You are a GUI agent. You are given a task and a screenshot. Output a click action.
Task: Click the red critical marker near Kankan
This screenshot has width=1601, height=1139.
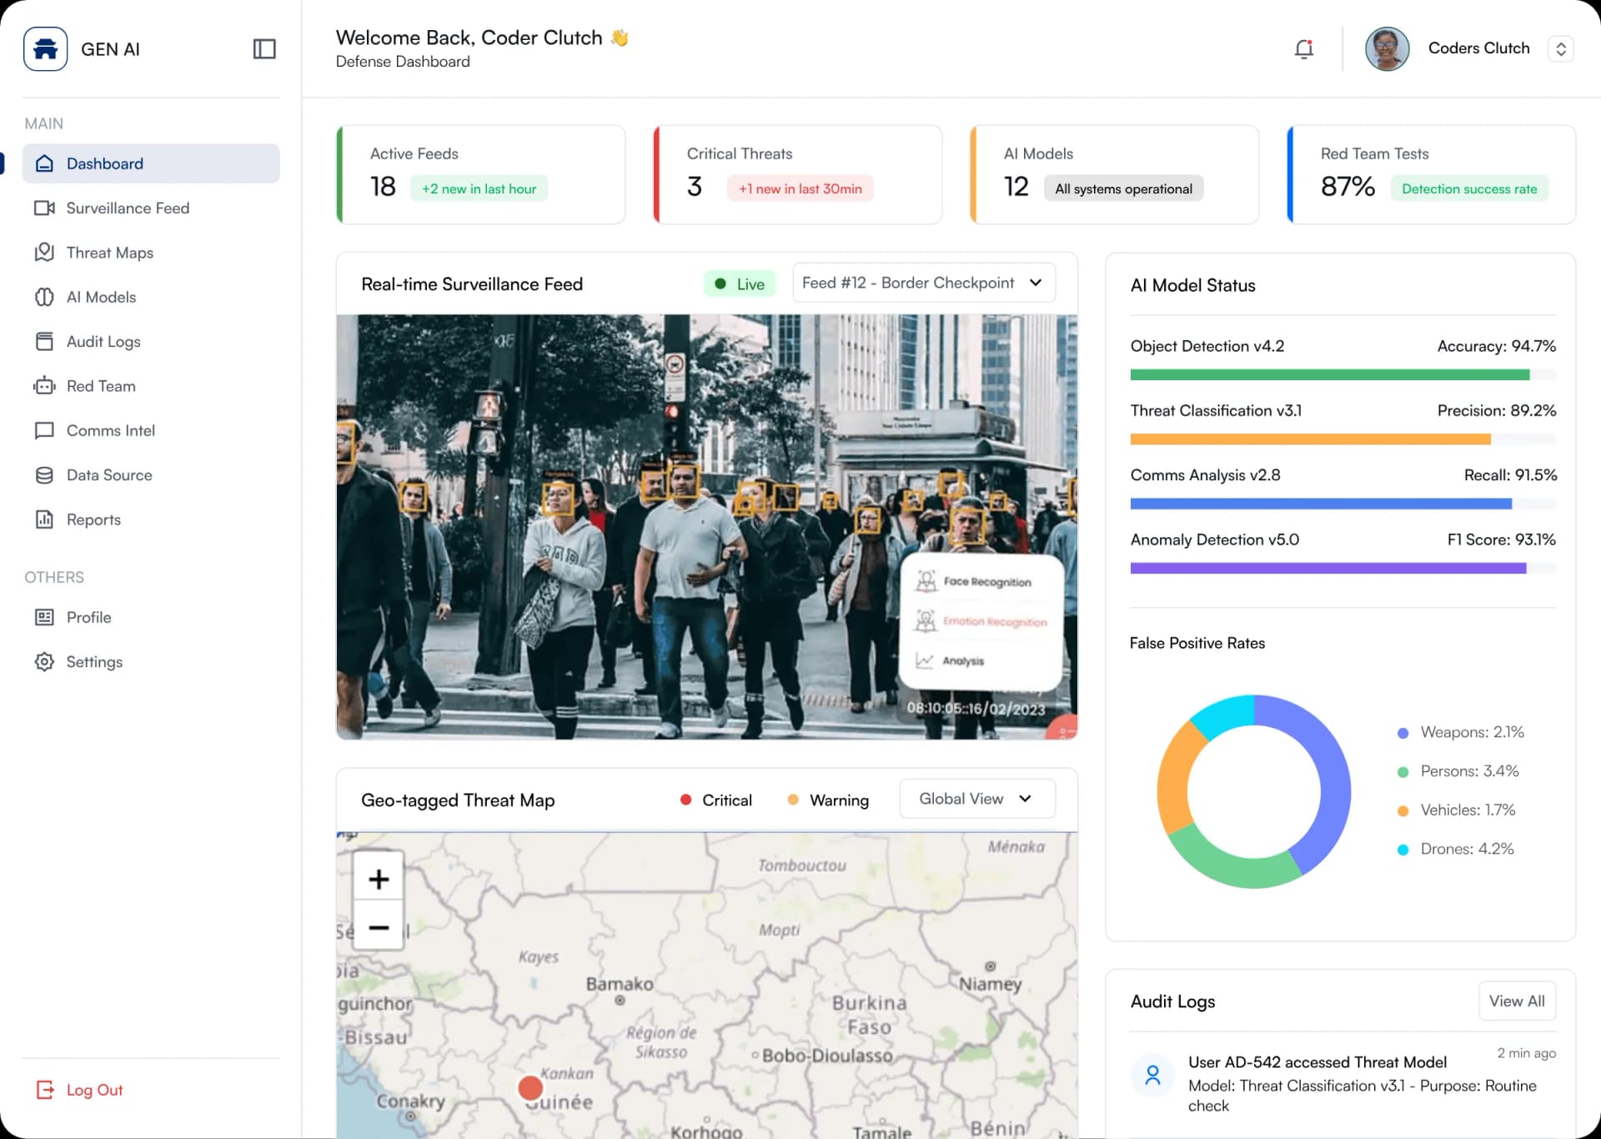click(530, 1087)
